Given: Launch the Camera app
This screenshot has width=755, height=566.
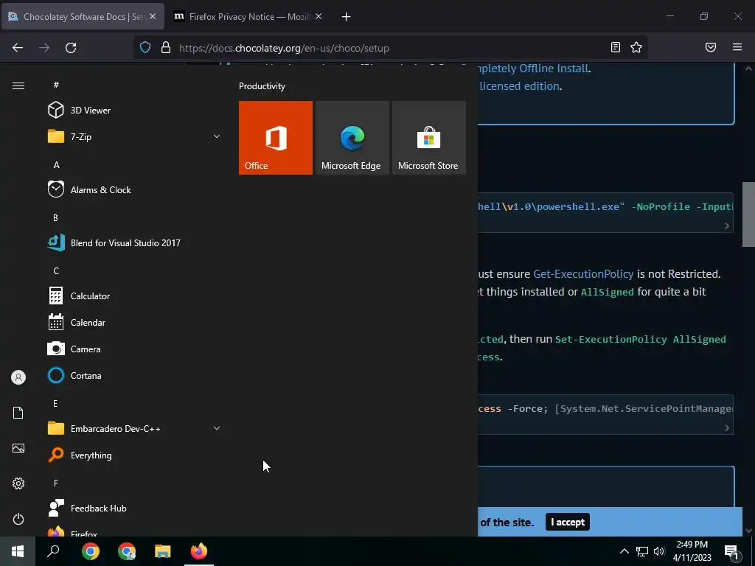Looking at the screenshot, I should click(135, 349).
